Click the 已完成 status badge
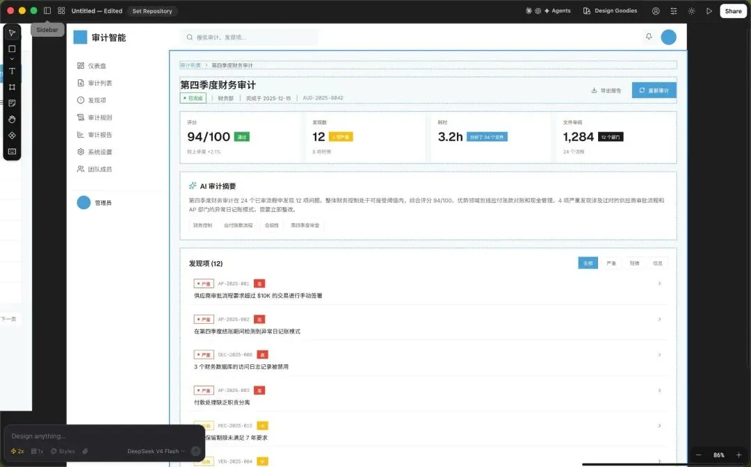This screenshot has width=751, height=467. tap(193, 98)
